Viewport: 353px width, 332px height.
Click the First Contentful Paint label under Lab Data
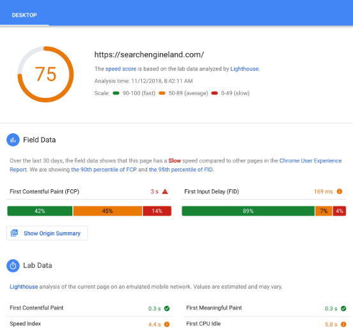click(36, 308)
